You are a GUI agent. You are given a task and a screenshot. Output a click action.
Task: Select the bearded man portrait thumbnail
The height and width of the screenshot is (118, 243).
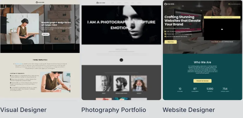tap(121, 83)
